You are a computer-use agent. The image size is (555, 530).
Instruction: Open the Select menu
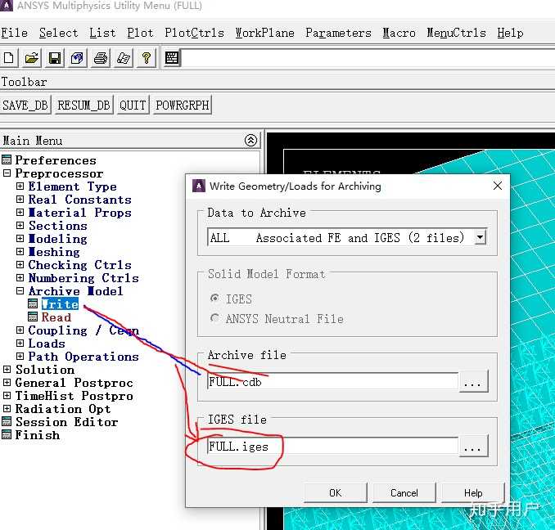[58, 33]
